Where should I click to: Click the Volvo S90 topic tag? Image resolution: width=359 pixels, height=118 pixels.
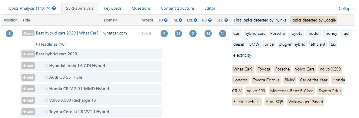[x=256, y=91]
